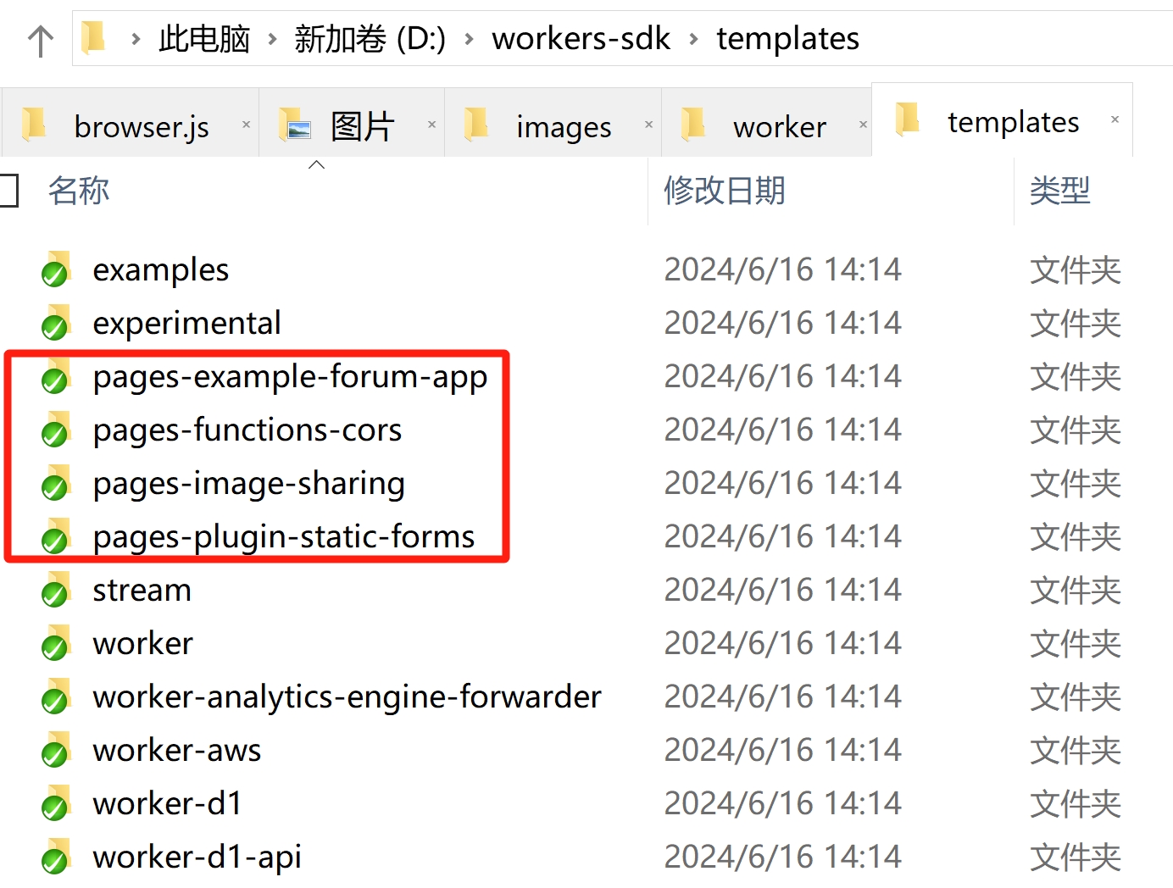
Task: Click the up arrow navigation icon
Action: click(x=39, y=38)
